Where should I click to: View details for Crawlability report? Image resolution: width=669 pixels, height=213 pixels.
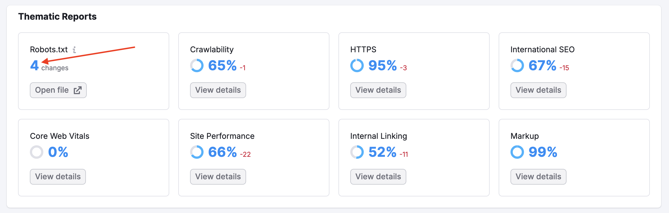[x=218, y=90]
